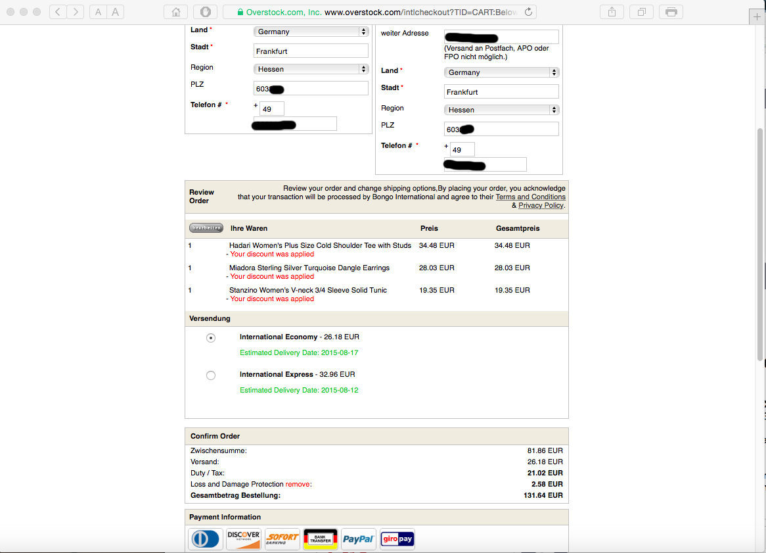The image size is (766, 553).
Task: Open the Land dropdown showing Germany
Action: (311, 31)
